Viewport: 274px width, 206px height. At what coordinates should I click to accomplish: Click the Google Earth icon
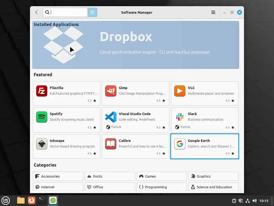(180, 144)
